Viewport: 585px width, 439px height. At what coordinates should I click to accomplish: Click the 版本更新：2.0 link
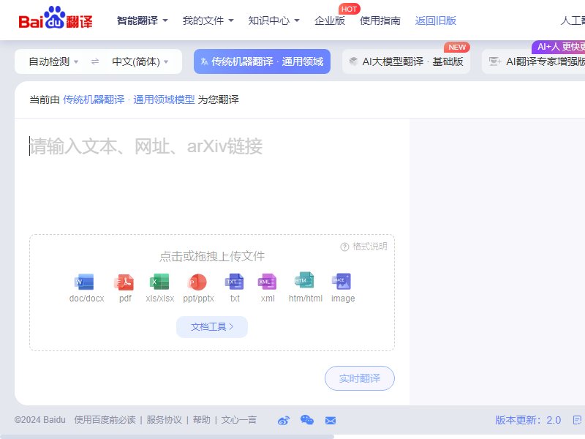[528, 420]
